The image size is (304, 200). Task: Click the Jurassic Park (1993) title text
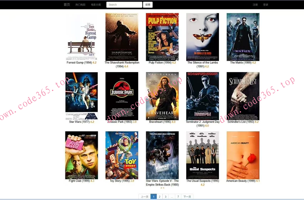[120, 122]
